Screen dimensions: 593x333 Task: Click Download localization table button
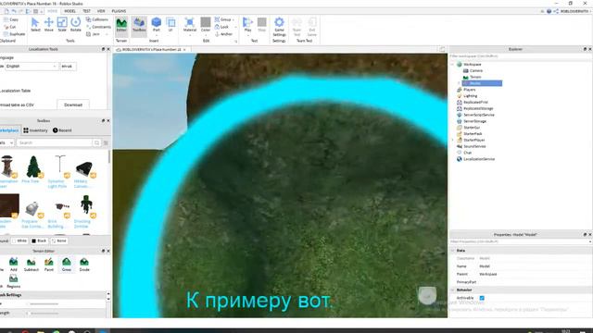pyautogui.click(x=73, y=105)
